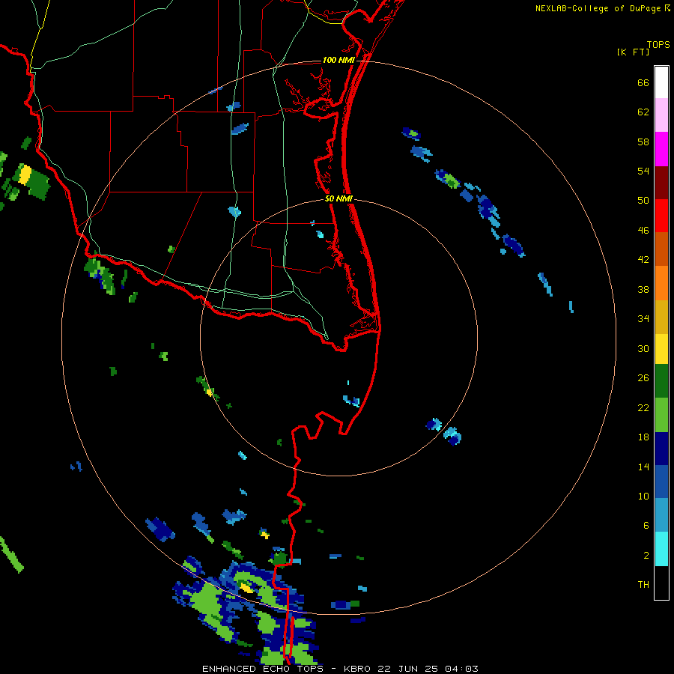Screen dimensions: 674x674
Task: Select the dark green legend block beside 26
Action: tap(661, 381)
